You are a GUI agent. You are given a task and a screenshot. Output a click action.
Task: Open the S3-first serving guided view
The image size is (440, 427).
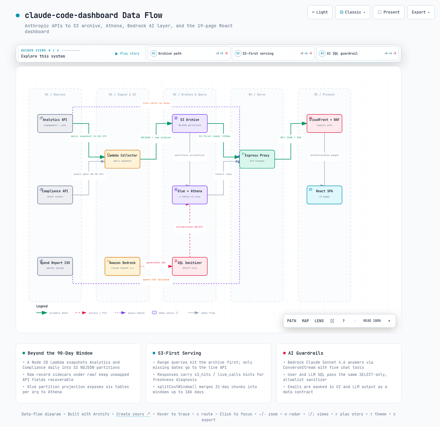click(x=273, y=53)
